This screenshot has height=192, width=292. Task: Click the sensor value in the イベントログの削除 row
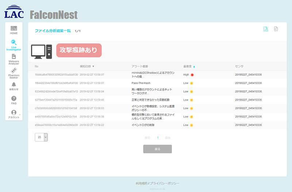[x=248, y=125]
